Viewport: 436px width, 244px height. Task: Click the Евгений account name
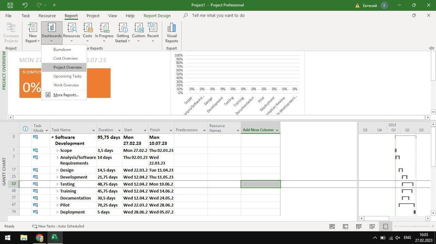pos(370,5)
